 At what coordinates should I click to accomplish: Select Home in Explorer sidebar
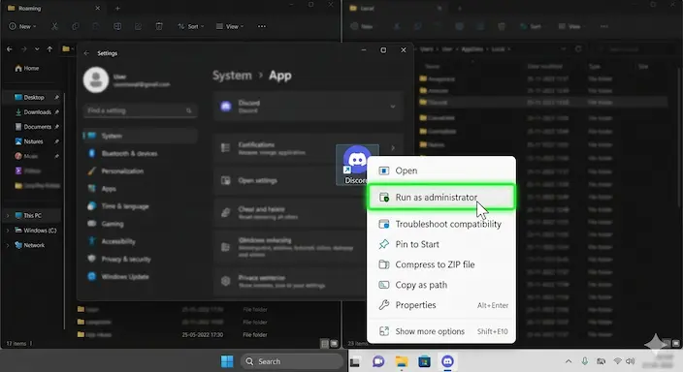pyautogui.click(x=27, y=69)
